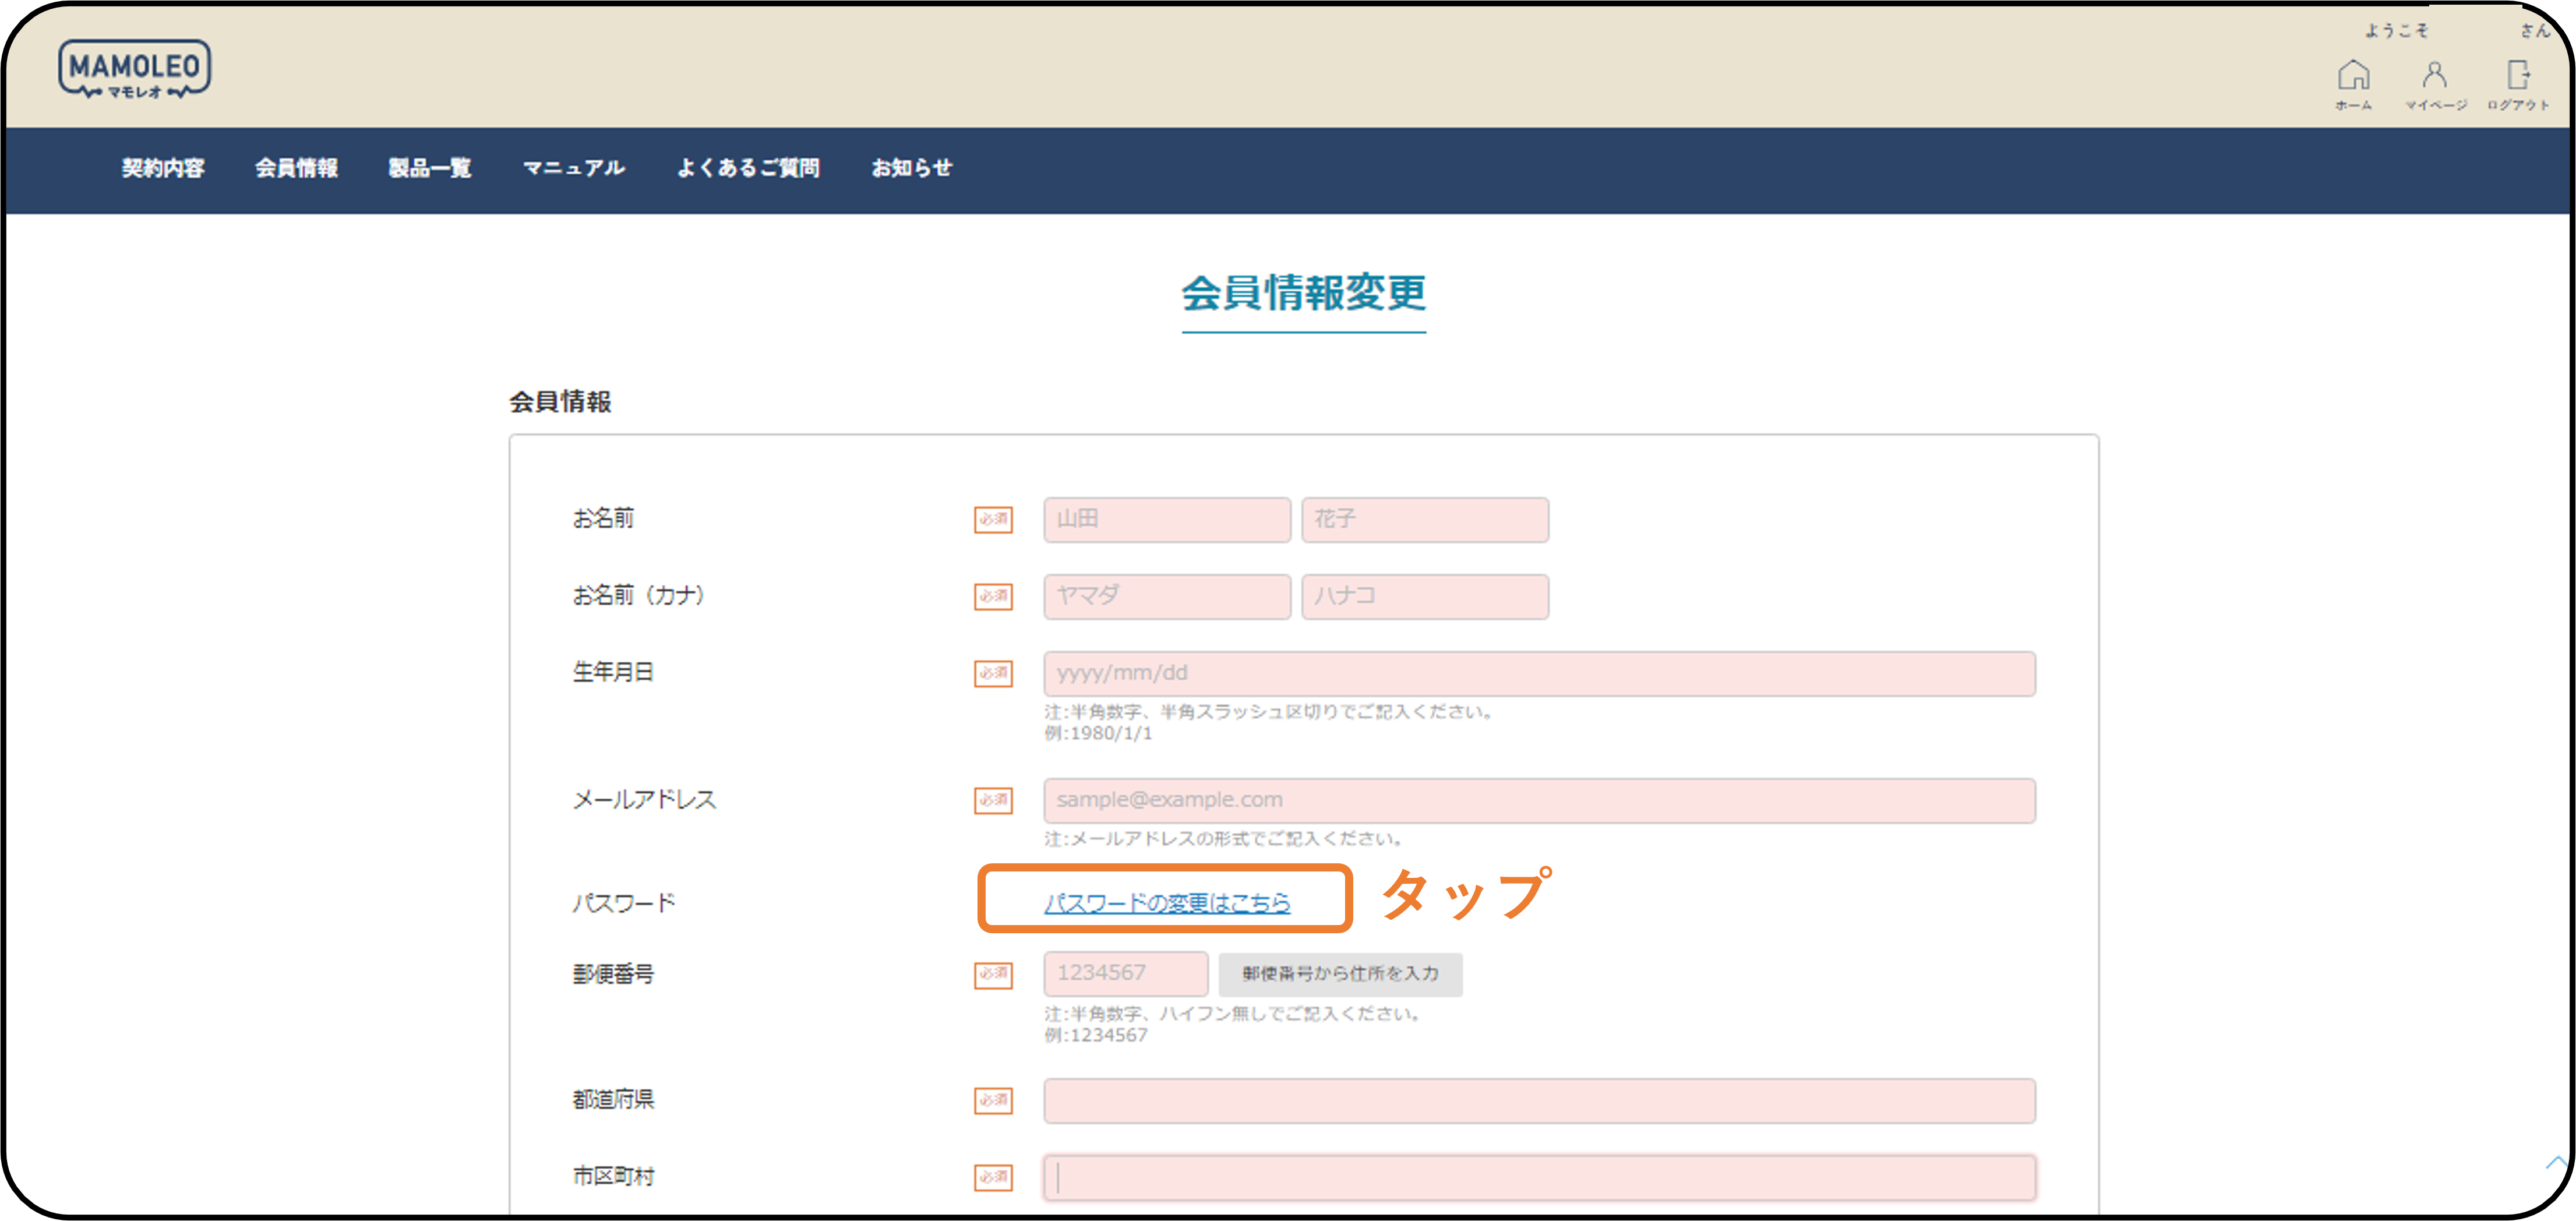Open 契約内容 menu item

[163, 168]
